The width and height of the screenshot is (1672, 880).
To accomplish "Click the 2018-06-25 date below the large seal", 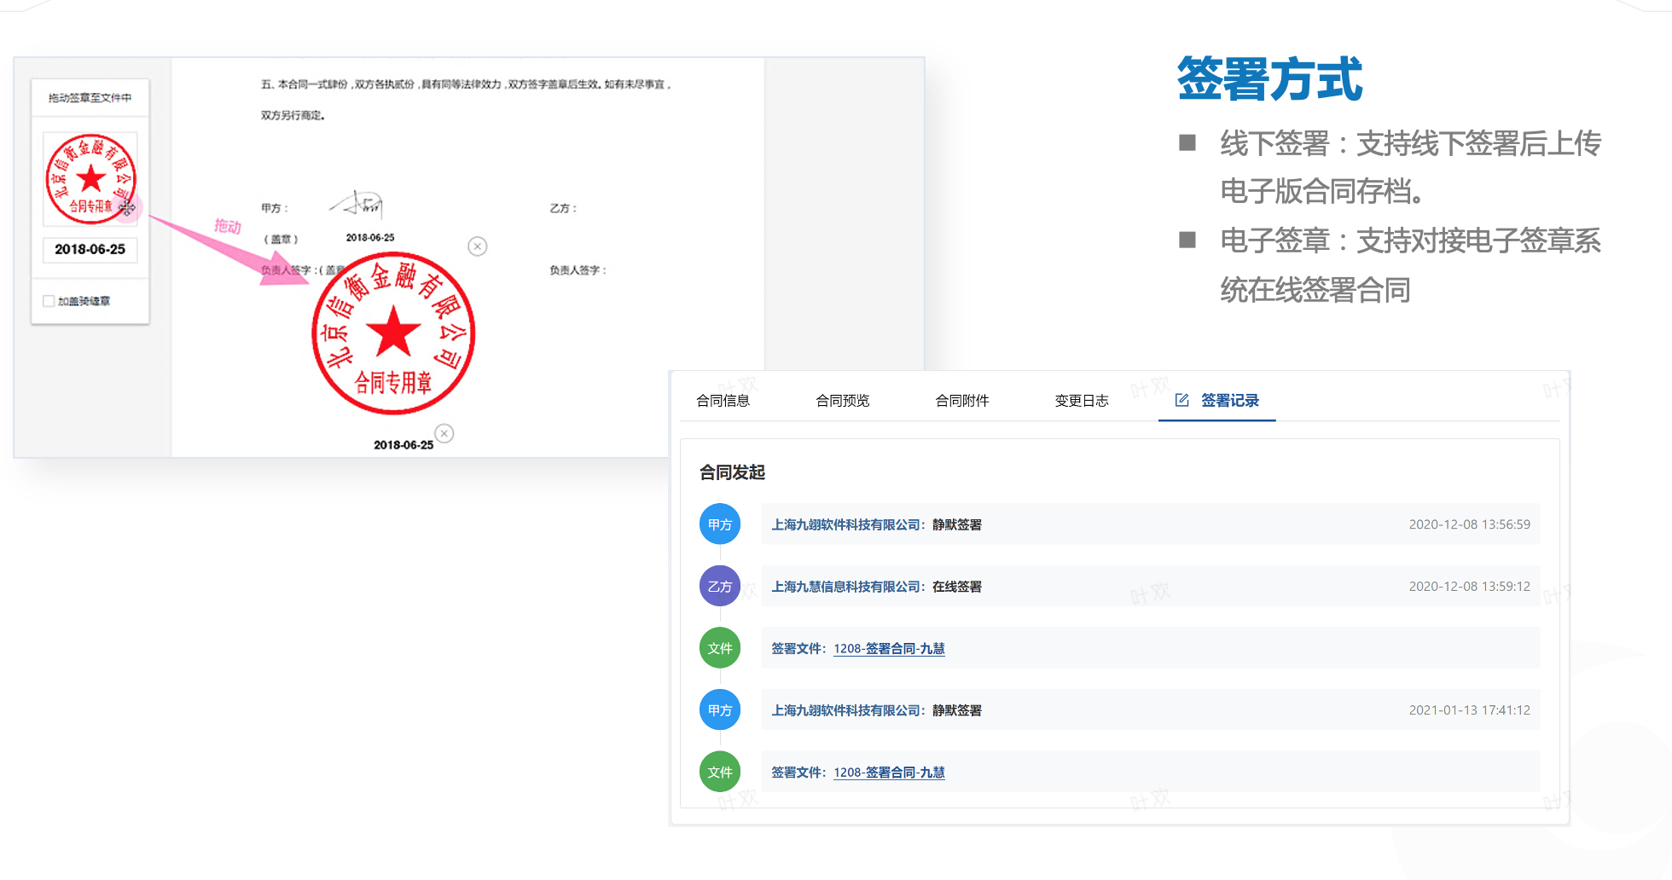I will click(x=403, y=445).
